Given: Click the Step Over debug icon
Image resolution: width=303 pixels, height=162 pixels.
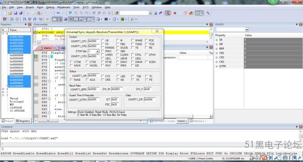Looking at the screenshot, I should click(x=30, y=19).
